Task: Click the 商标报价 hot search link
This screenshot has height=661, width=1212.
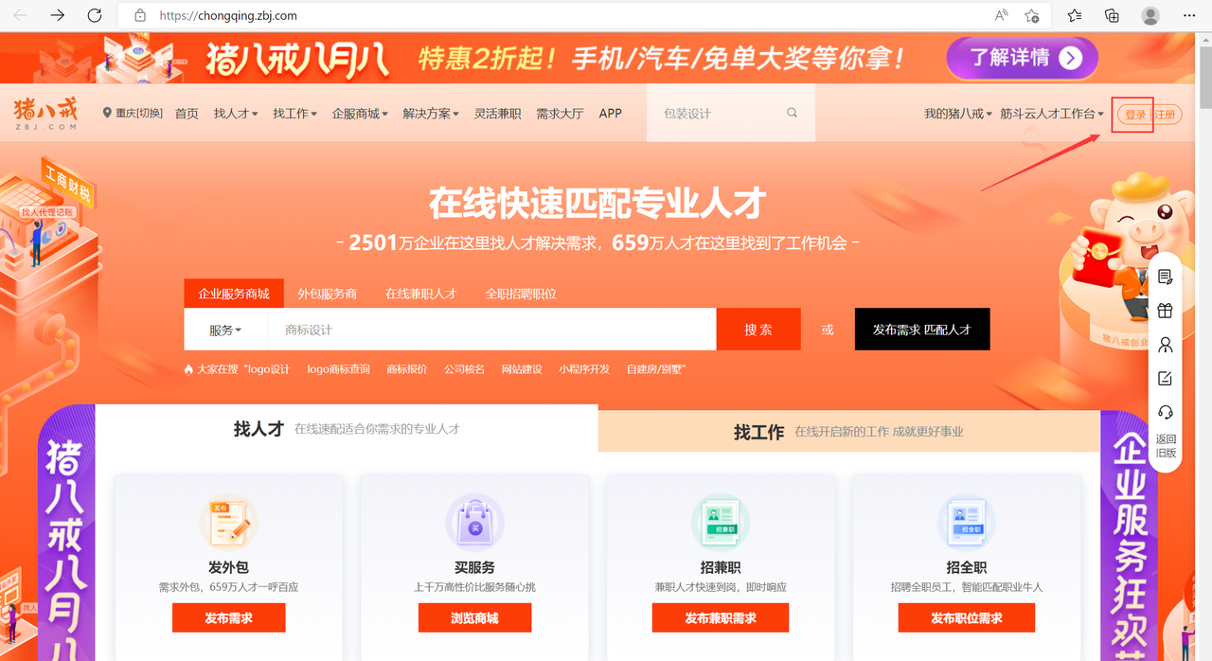Action: coord(407,369)
